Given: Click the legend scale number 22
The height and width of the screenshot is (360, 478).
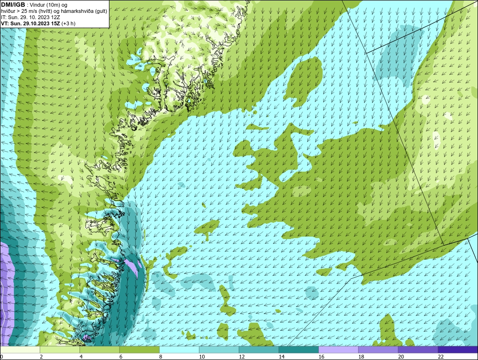Looking at the screenshot, I should point(441,357).
